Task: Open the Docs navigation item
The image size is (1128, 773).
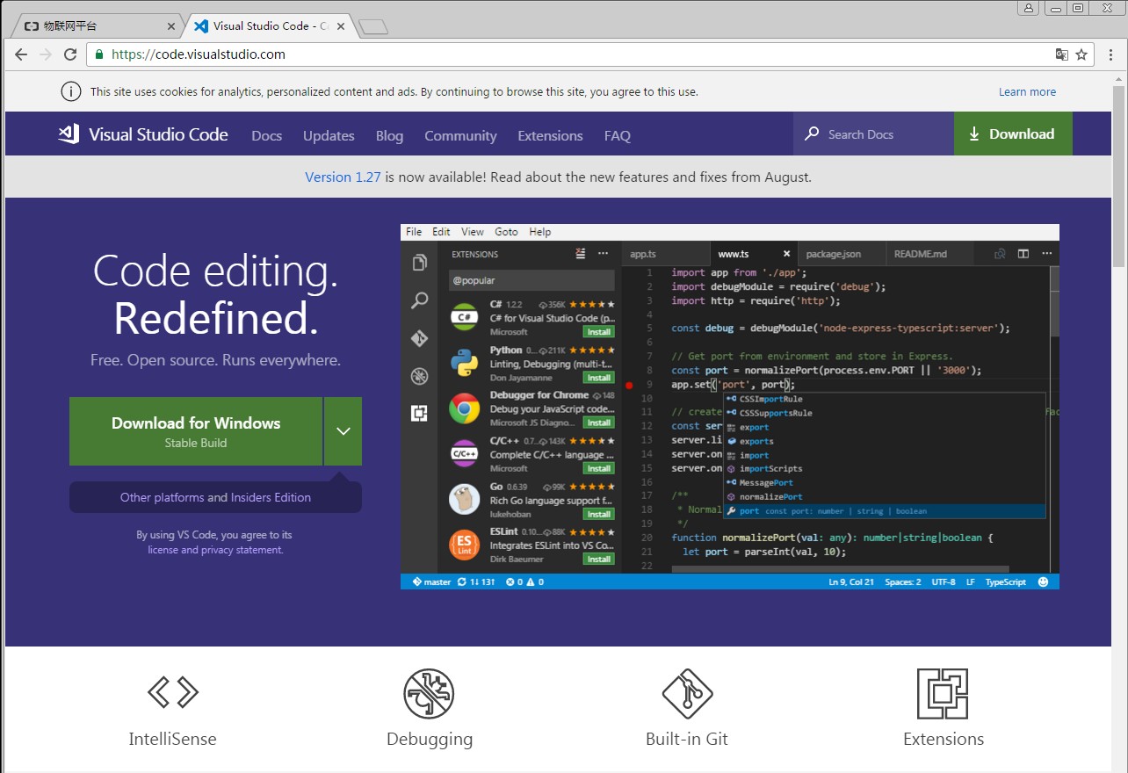Action: (x=267, y=135)
